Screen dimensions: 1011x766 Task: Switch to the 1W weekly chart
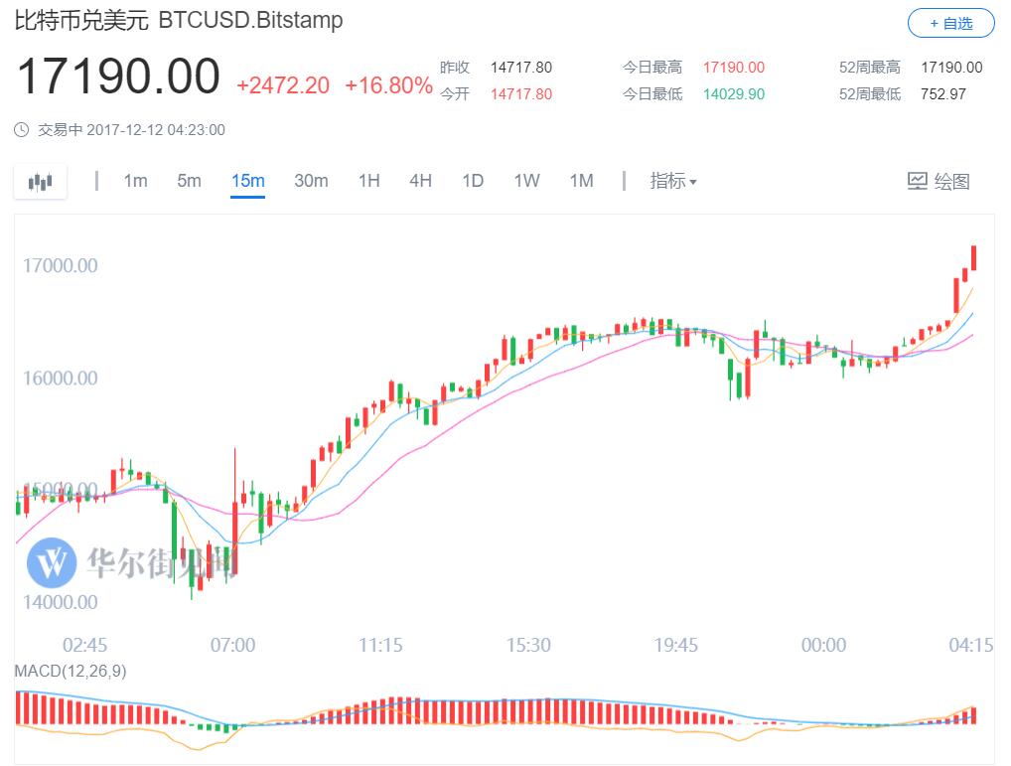tap(526, 181)
